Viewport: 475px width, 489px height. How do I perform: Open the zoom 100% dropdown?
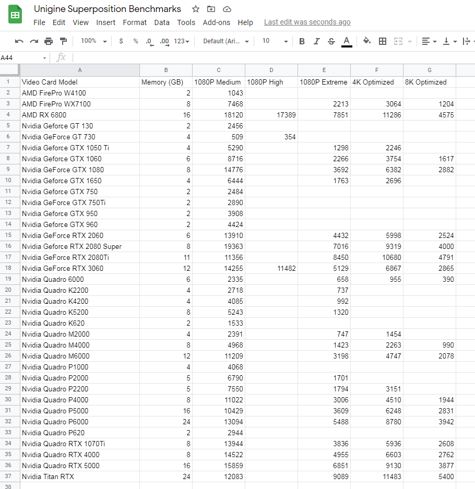[93, 41]
